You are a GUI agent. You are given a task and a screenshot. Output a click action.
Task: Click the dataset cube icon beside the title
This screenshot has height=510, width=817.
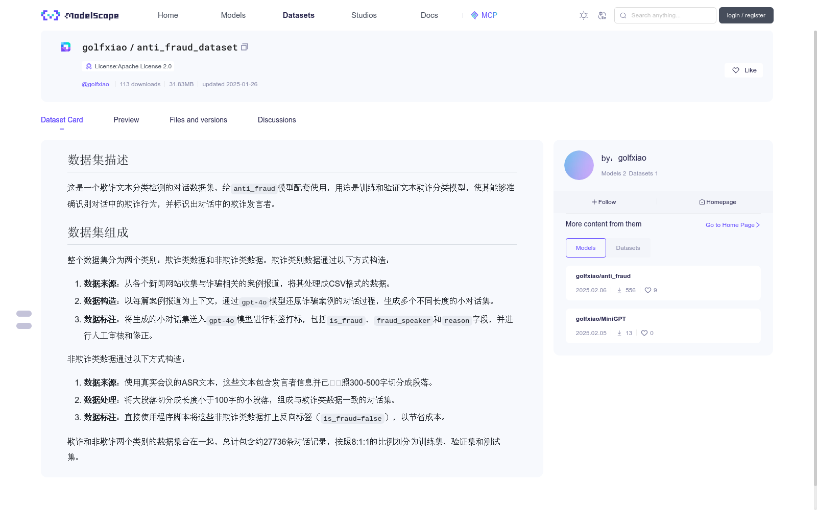tap(66, 47)
